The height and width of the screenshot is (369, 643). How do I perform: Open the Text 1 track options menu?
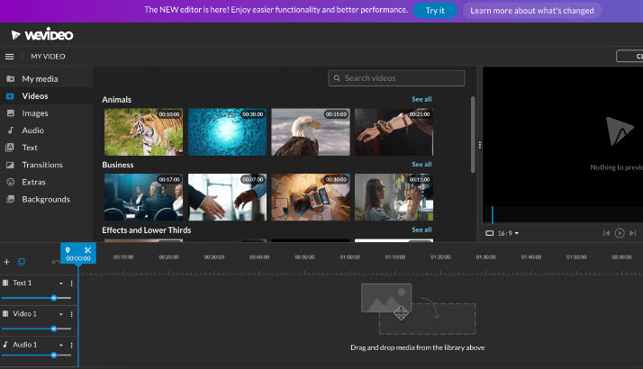pos(71,283)
